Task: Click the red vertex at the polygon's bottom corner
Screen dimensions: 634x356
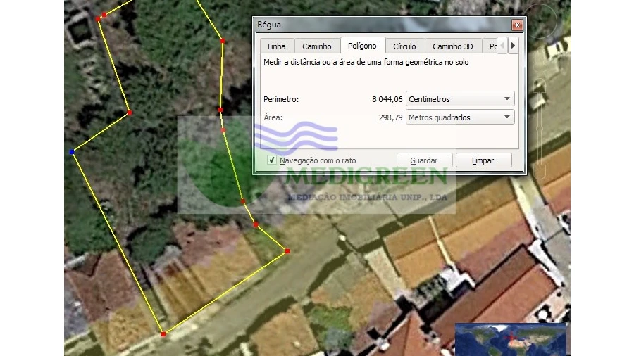Action: 163,333
